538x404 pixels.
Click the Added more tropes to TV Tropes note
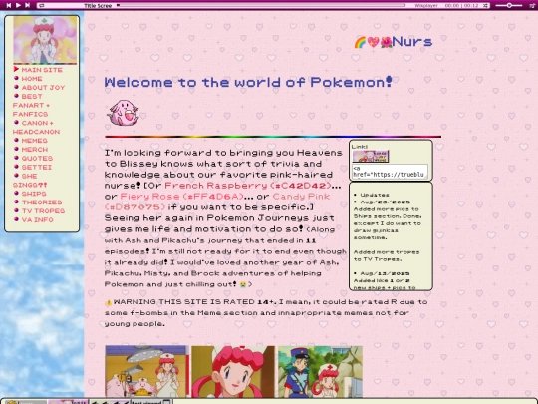(387, 255)
